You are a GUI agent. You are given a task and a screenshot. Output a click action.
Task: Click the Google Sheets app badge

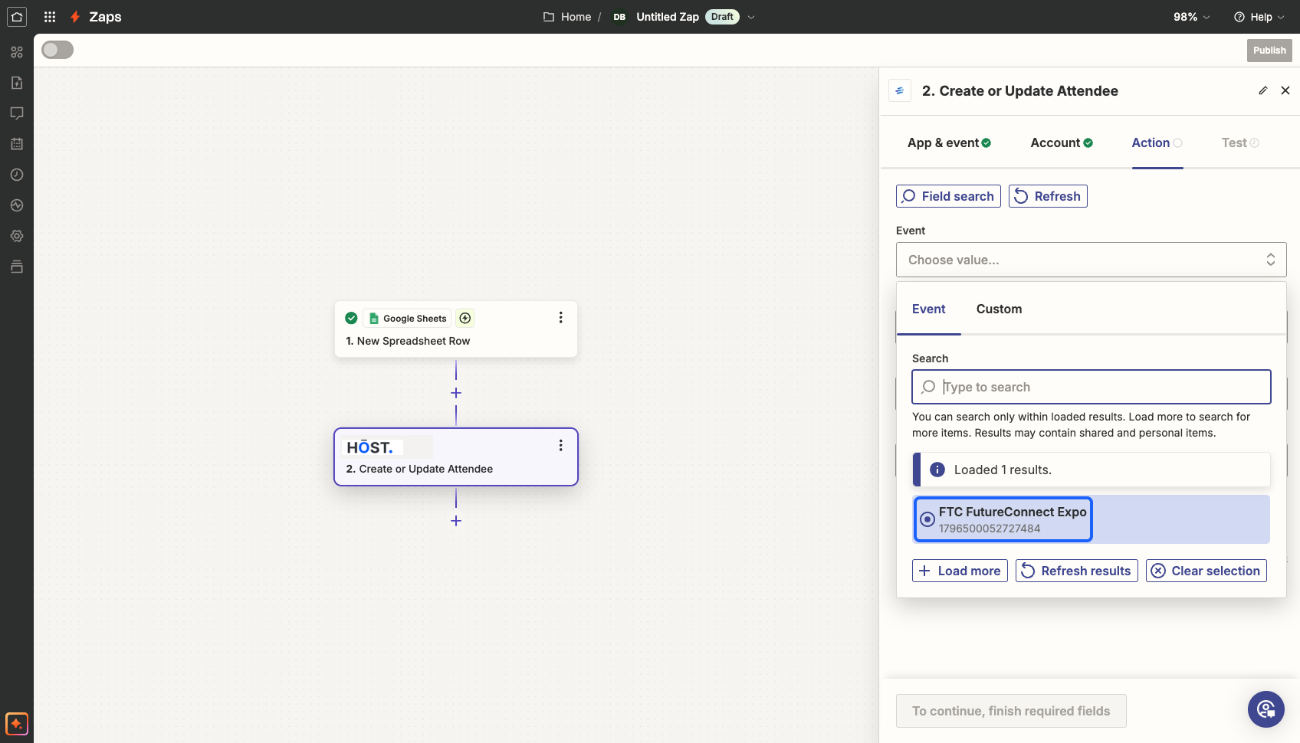click(x=407, y=318)
